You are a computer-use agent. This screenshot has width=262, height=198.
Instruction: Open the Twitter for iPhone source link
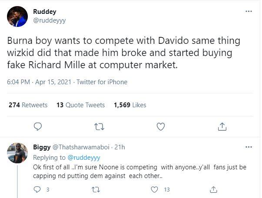coord(102,82)
